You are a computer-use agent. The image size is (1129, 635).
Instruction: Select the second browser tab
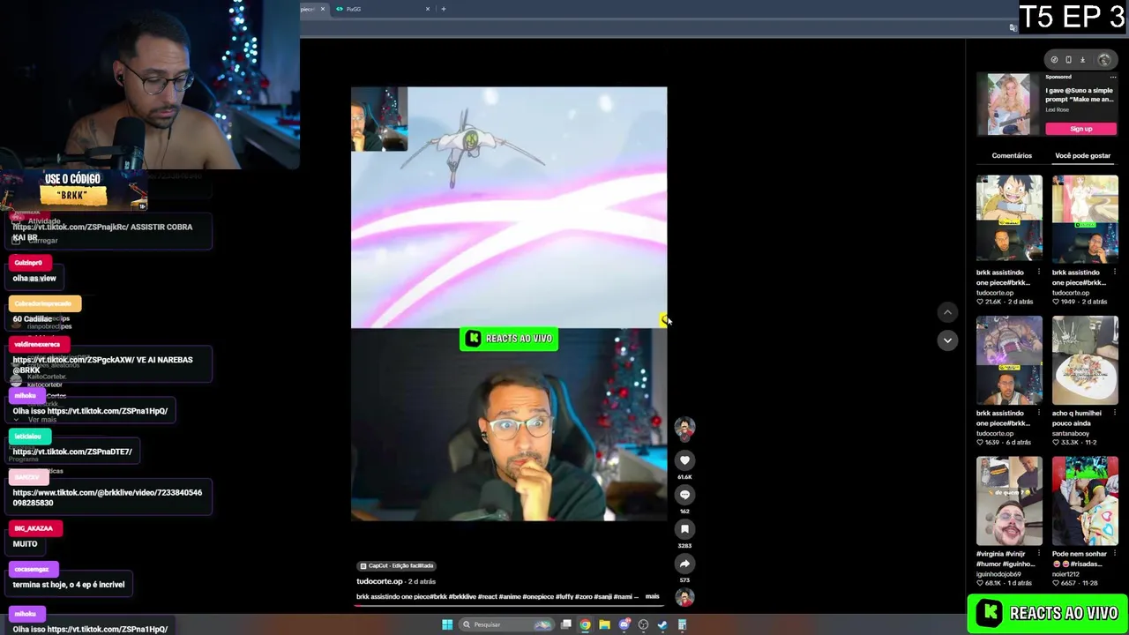tap(382, 9)
